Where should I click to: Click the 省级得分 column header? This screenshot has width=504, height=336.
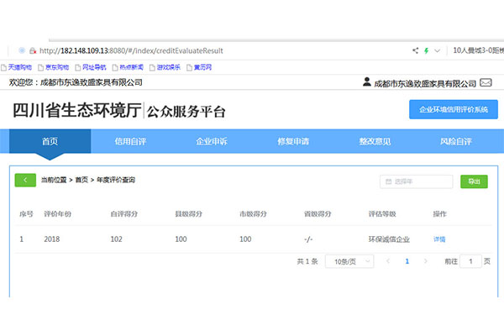tap(318, 214)
